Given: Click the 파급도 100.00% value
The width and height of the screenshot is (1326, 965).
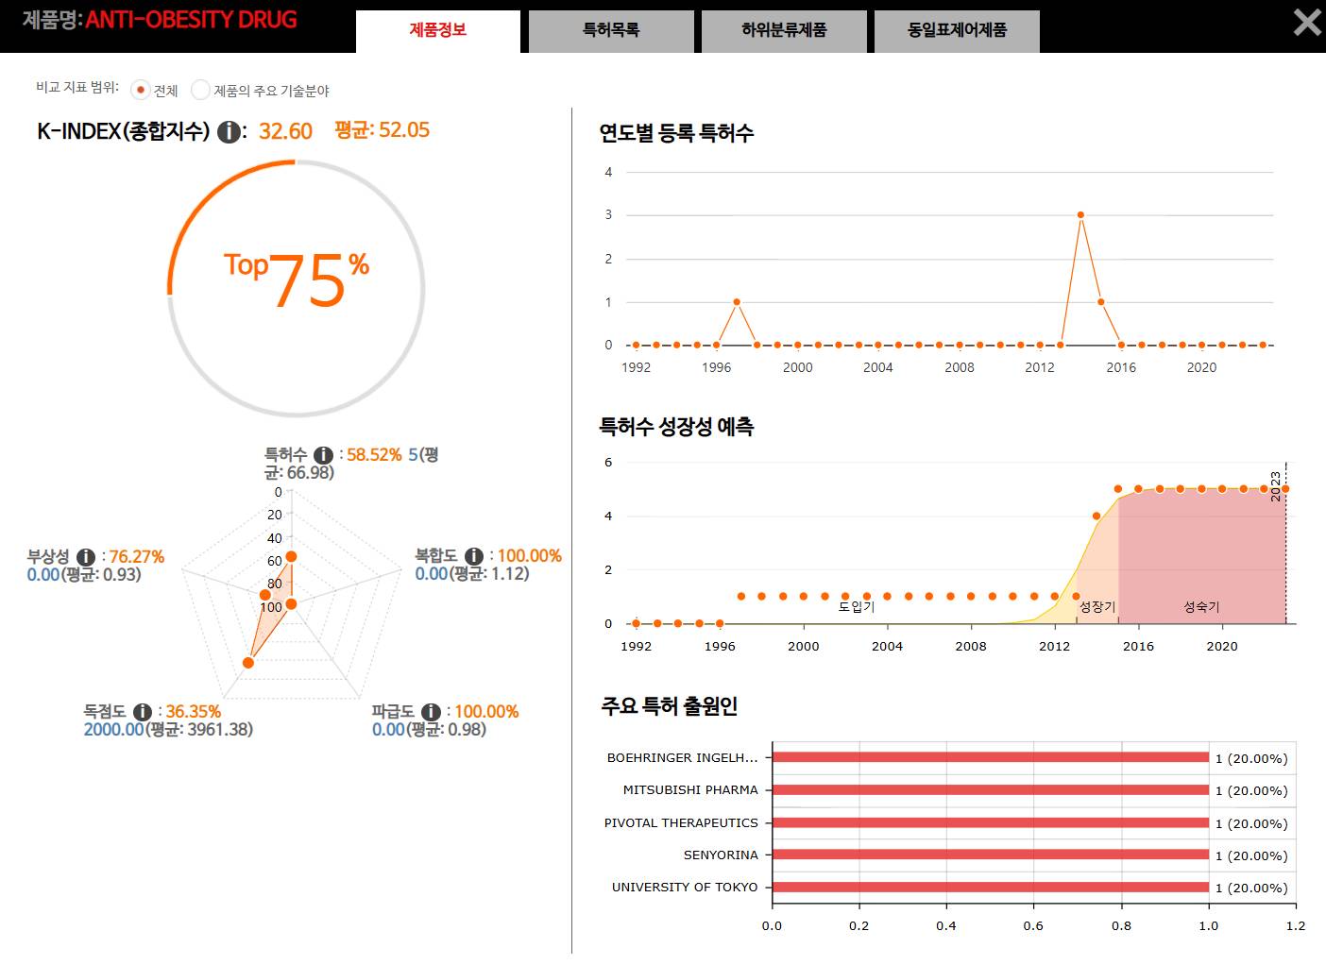Looking at the screenshot, I should 487,712.
